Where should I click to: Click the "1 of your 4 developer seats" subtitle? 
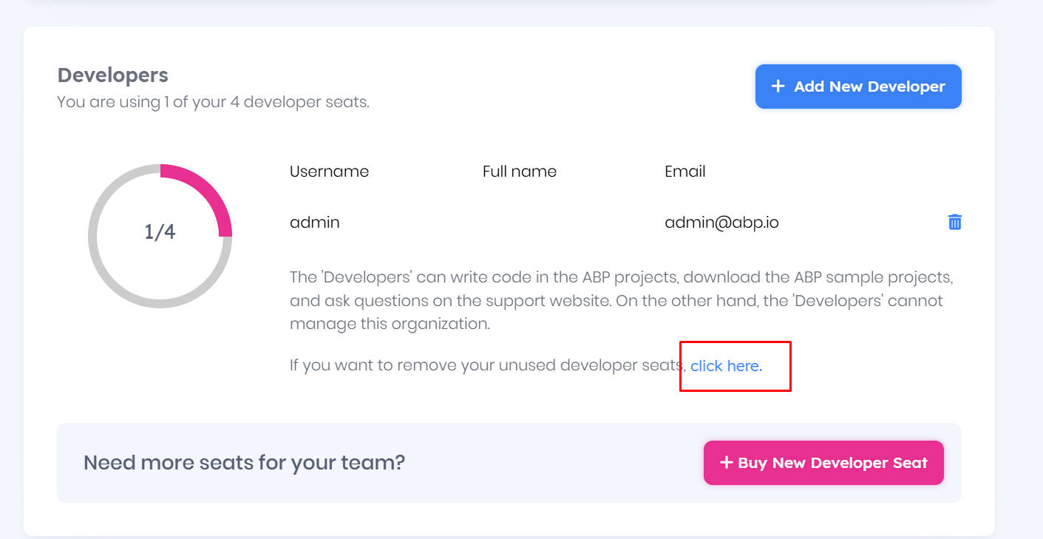[x=213, y=102]
